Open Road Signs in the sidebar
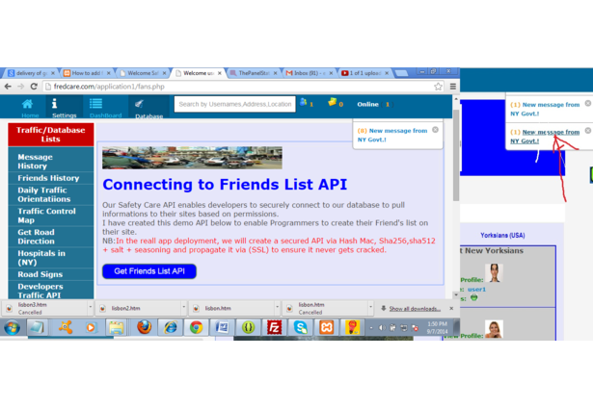Screen dimensions: 593x408 click(x=40, y=274)
